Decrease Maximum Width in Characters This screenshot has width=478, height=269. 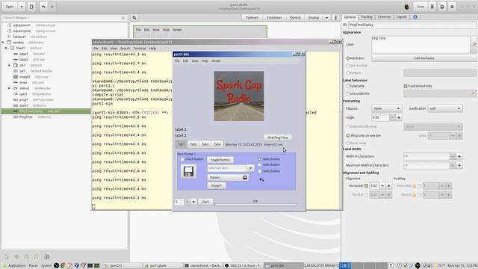coord(453,165)
